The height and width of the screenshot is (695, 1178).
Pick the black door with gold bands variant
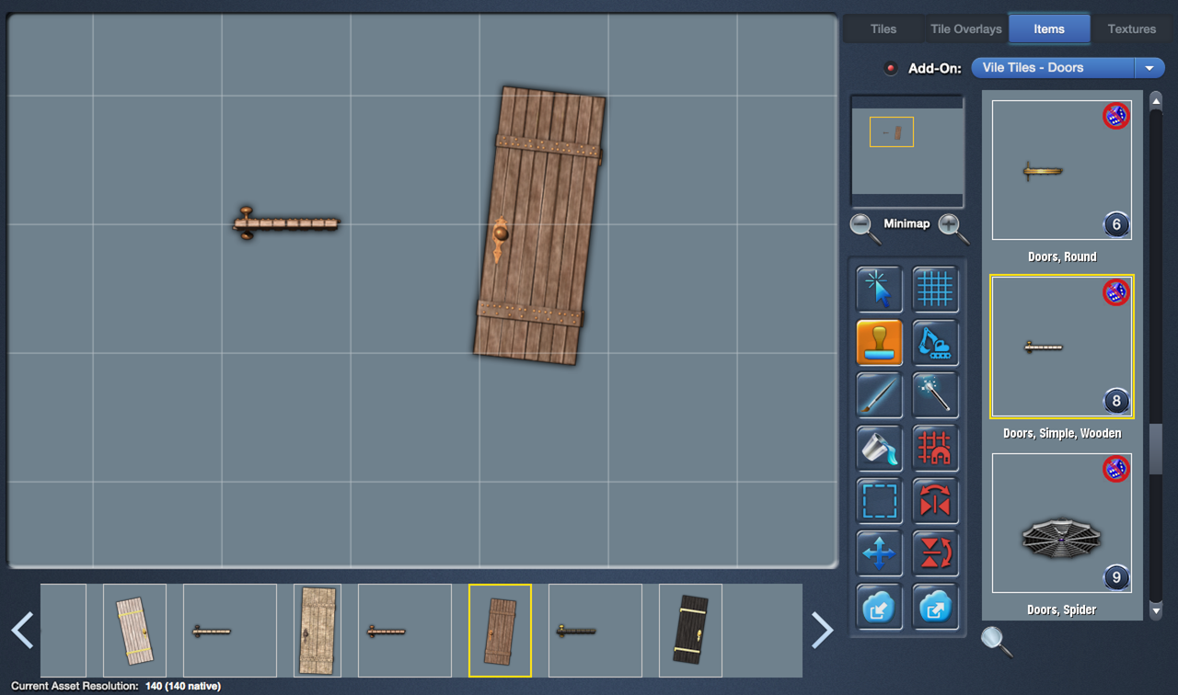690,631
